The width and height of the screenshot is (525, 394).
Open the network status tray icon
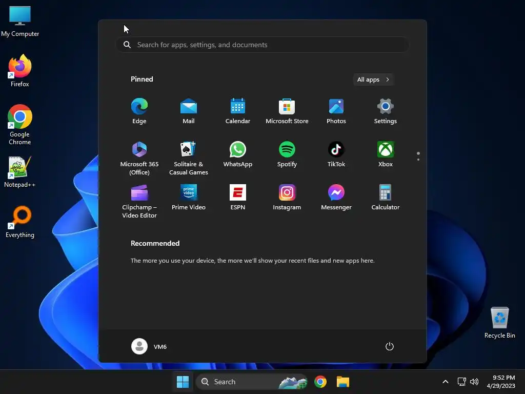coord(462,382)
